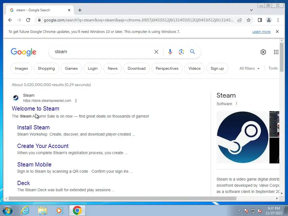
Task: Click the Google logo
Action: [x=24, y=52]
